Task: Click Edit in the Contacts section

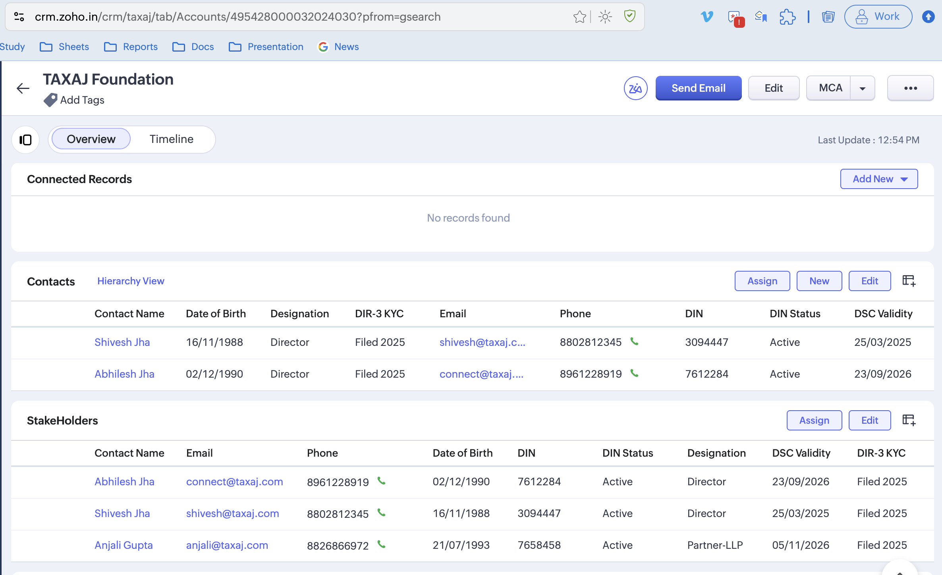Action: [870, 281]
